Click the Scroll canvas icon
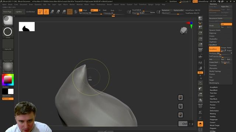 pyautogui.click(x=200, y=27)
